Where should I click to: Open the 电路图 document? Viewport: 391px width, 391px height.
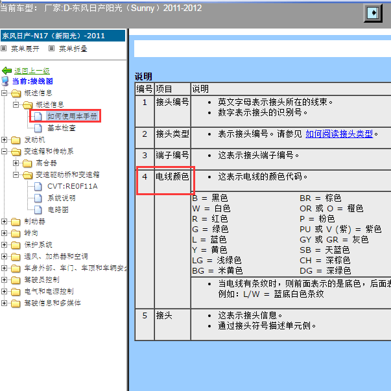pos(58,209)
